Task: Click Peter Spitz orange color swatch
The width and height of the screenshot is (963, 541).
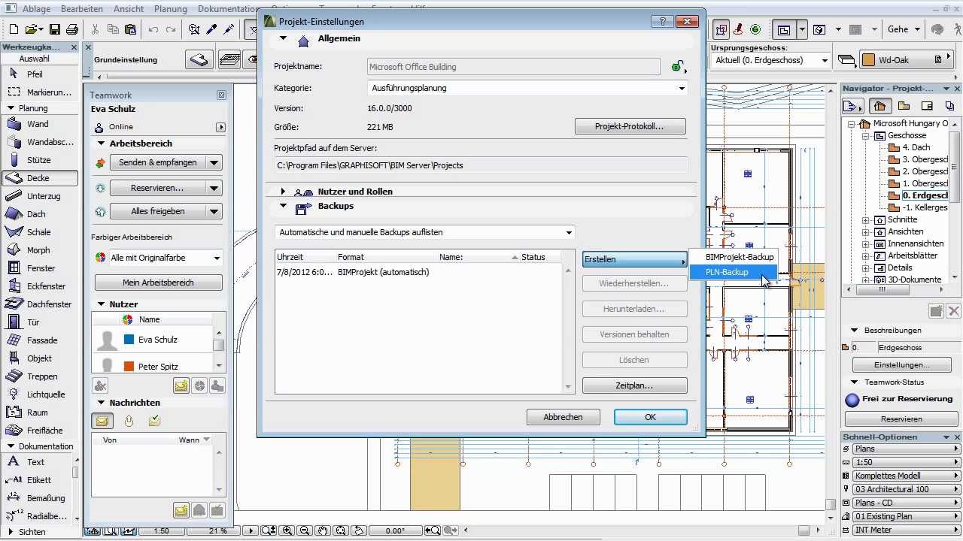Action: pos(129,367)
